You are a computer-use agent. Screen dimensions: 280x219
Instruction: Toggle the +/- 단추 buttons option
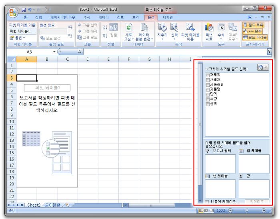(252, 31)
